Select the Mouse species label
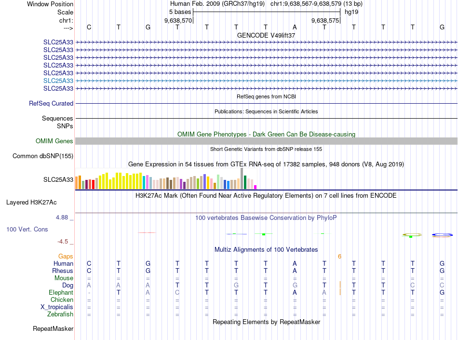The height and width of the screenshot is (340, 458). 64,278
